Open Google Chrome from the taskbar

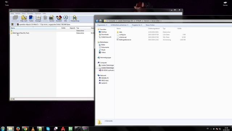pos(25,128)
